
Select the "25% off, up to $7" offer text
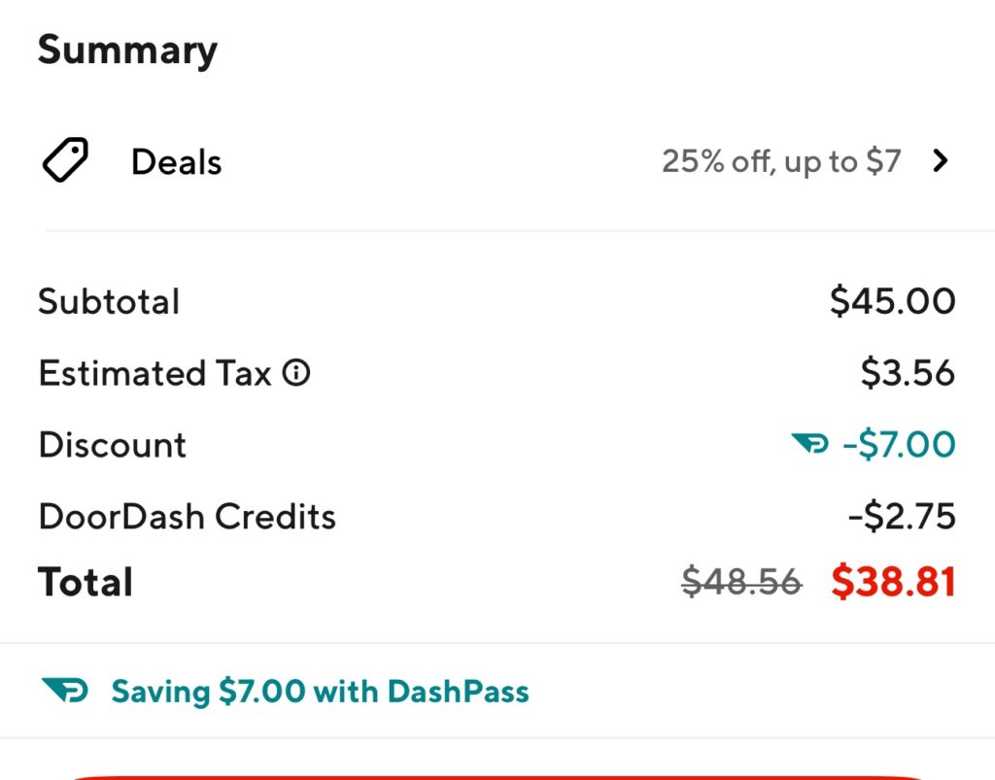781,161
